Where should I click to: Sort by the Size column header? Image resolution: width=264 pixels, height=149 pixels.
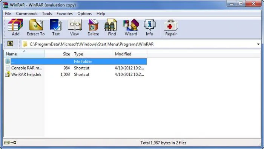[x=58, y=54]
